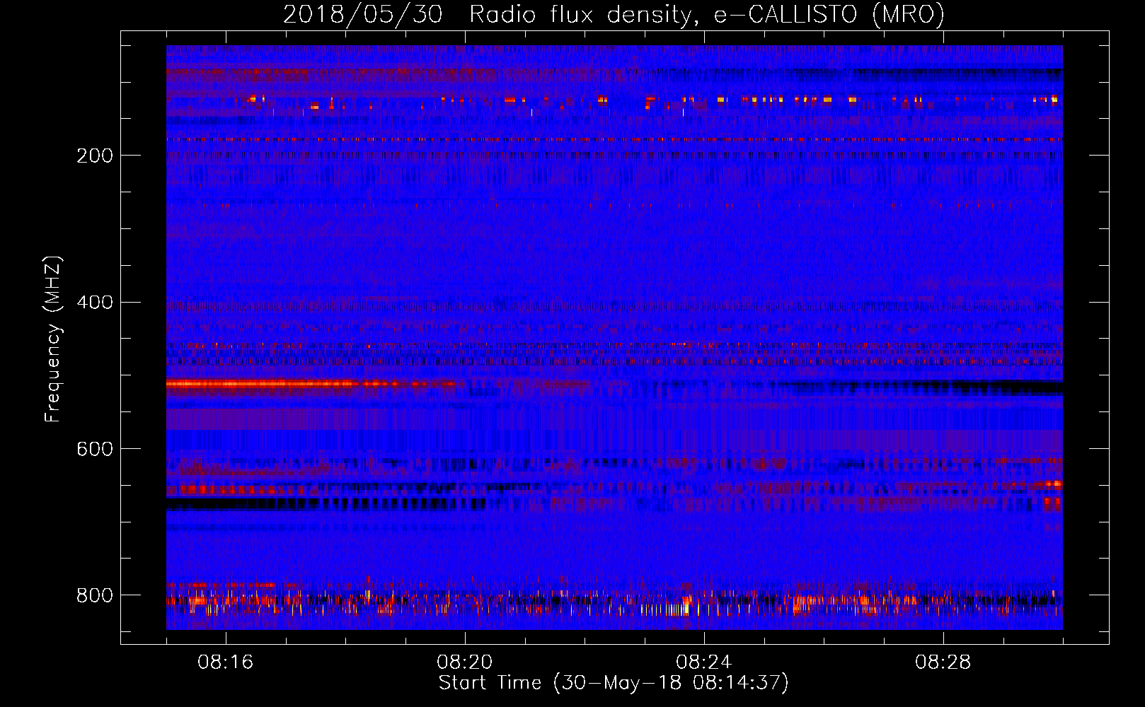Image resolution: width=1145 pixels, height=707 pixels.
Task: Click the 08:28 time tick label
Action: [x=943, y=662]
